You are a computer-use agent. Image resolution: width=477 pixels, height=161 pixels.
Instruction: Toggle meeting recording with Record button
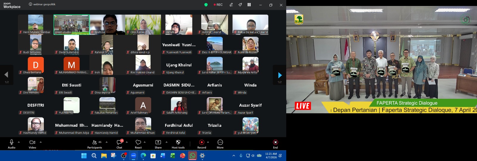(202, 144)
